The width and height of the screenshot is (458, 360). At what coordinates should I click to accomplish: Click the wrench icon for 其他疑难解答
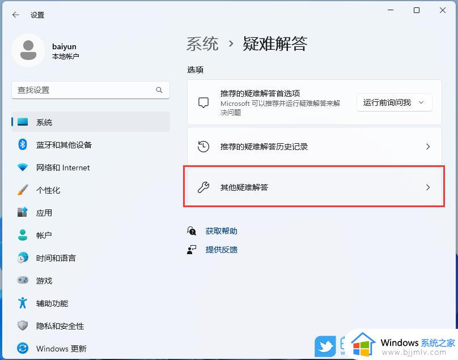tap(203, 187)
